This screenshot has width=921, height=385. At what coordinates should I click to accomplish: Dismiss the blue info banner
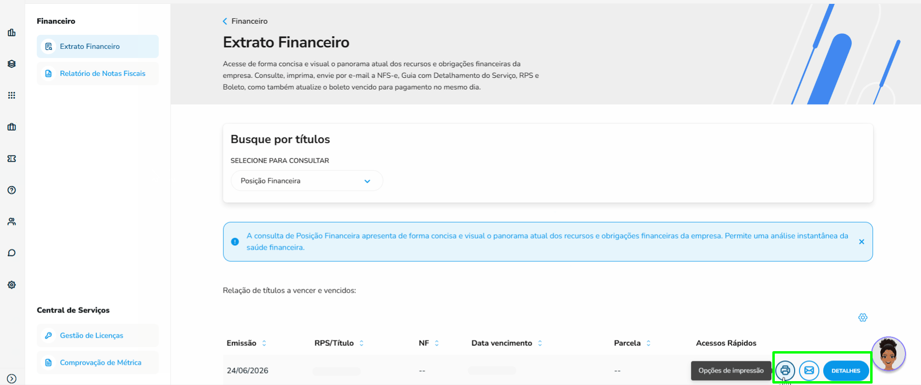861,242
